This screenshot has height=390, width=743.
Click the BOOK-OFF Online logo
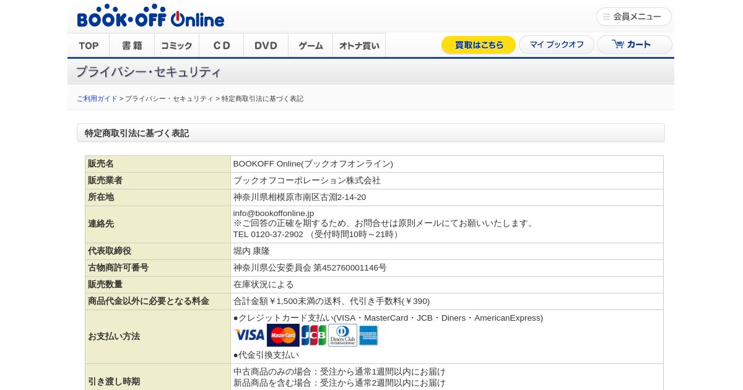coord(150,16)
